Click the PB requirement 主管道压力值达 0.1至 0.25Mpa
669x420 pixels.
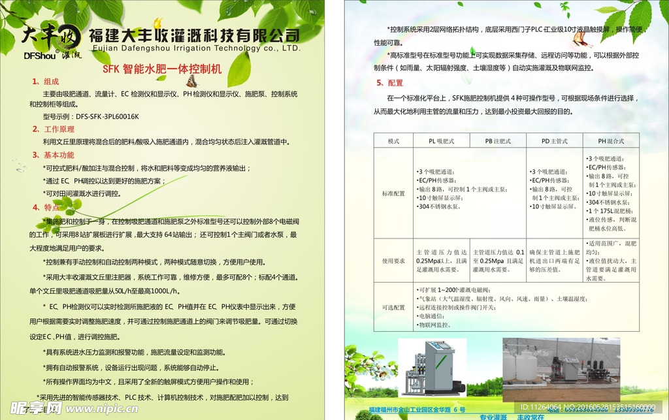[x=498, y=261]
